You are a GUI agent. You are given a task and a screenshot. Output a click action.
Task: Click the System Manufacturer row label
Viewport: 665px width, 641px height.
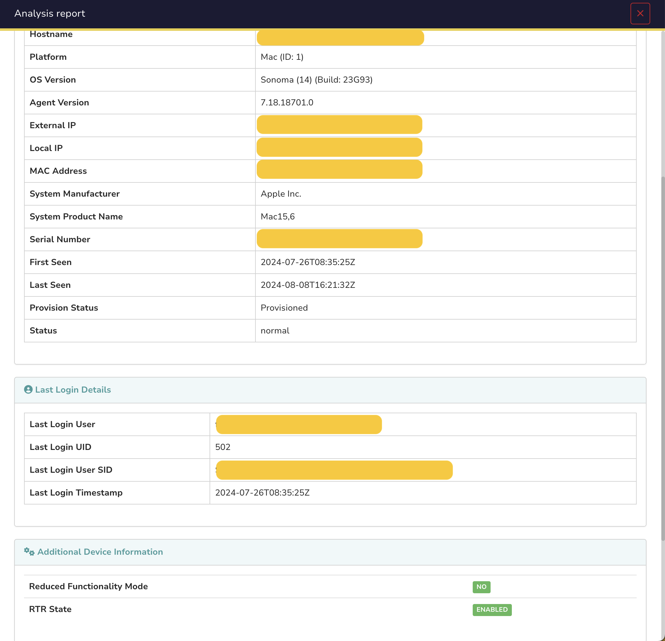(x=75, y=194)
